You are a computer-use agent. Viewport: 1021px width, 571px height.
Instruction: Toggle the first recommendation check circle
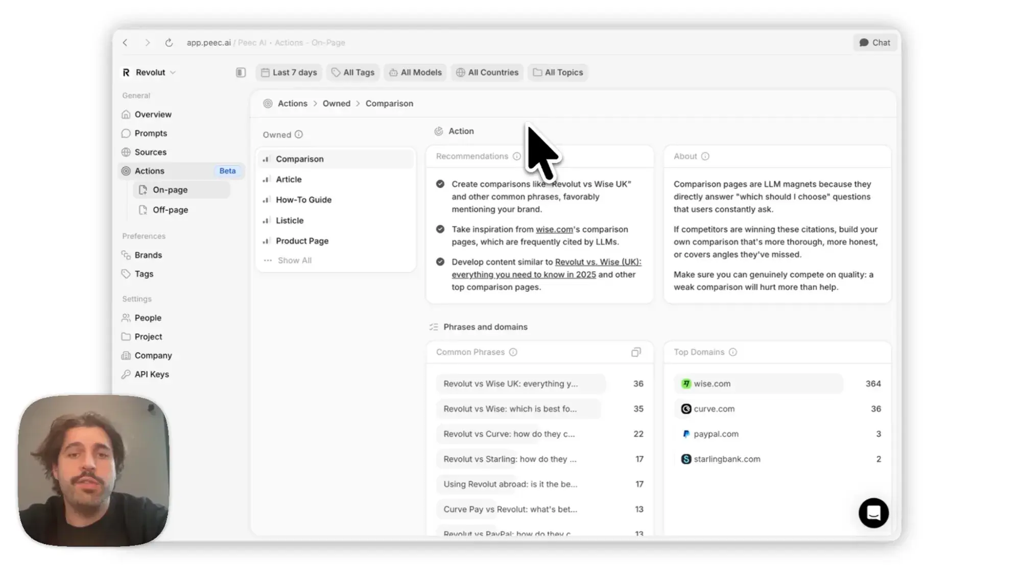point(440,184)
